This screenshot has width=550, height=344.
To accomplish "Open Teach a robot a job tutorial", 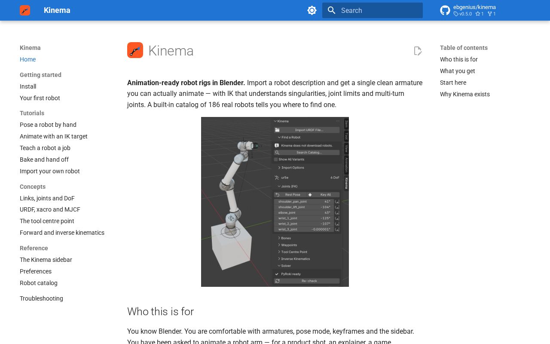I will point(45,148).
